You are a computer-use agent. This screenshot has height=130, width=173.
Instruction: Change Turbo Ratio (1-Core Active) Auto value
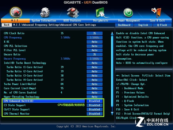coord(95,67)
